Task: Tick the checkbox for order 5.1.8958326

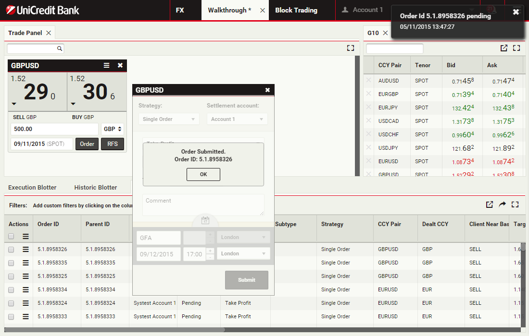Action: tap(11, 249)
